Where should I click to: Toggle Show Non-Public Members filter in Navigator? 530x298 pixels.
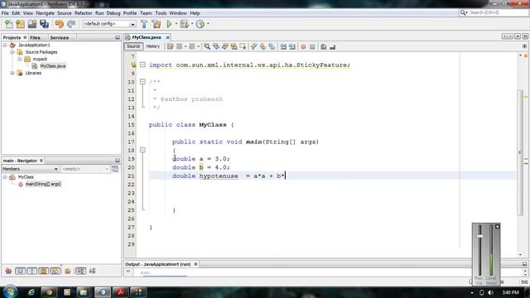pos(43,271)
